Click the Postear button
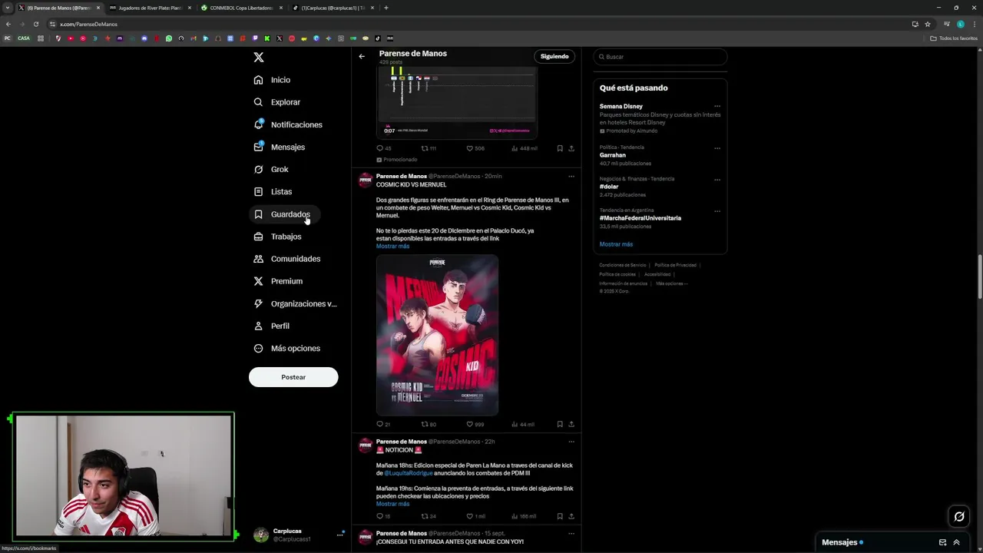 click(x=293, y=377)
